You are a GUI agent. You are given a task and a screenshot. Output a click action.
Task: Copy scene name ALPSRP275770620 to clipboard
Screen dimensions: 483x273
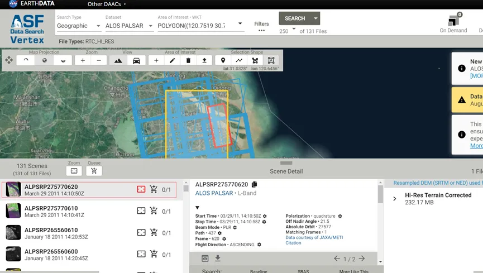point(255,184)
